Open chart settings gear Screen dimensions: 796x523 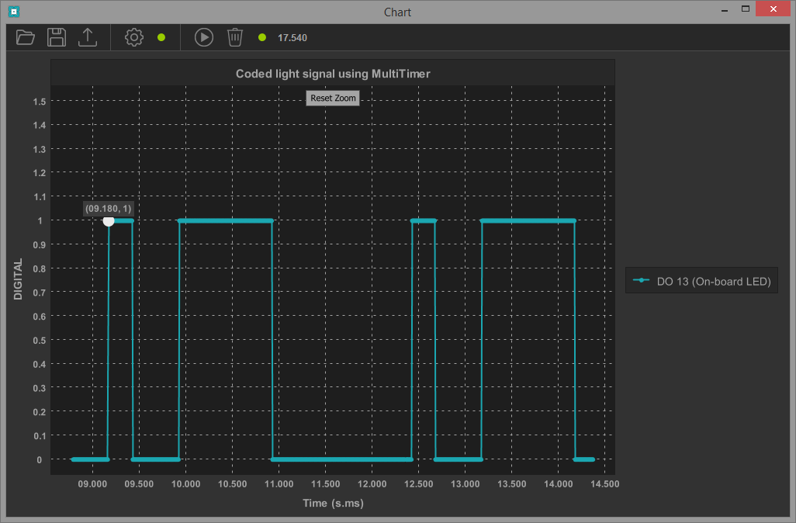(134, 37)
